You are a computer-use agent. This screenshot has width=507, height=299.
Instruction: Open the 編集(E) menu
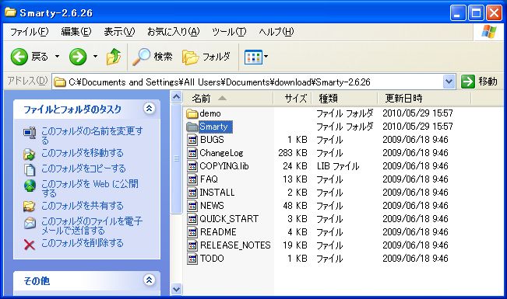pyautogui.click(x=76, y=32)
